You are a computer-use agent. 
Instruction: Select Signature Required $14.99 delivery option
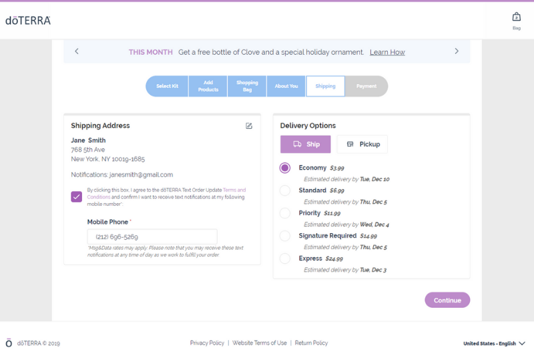pyautogui.click(x=285, y=236)
